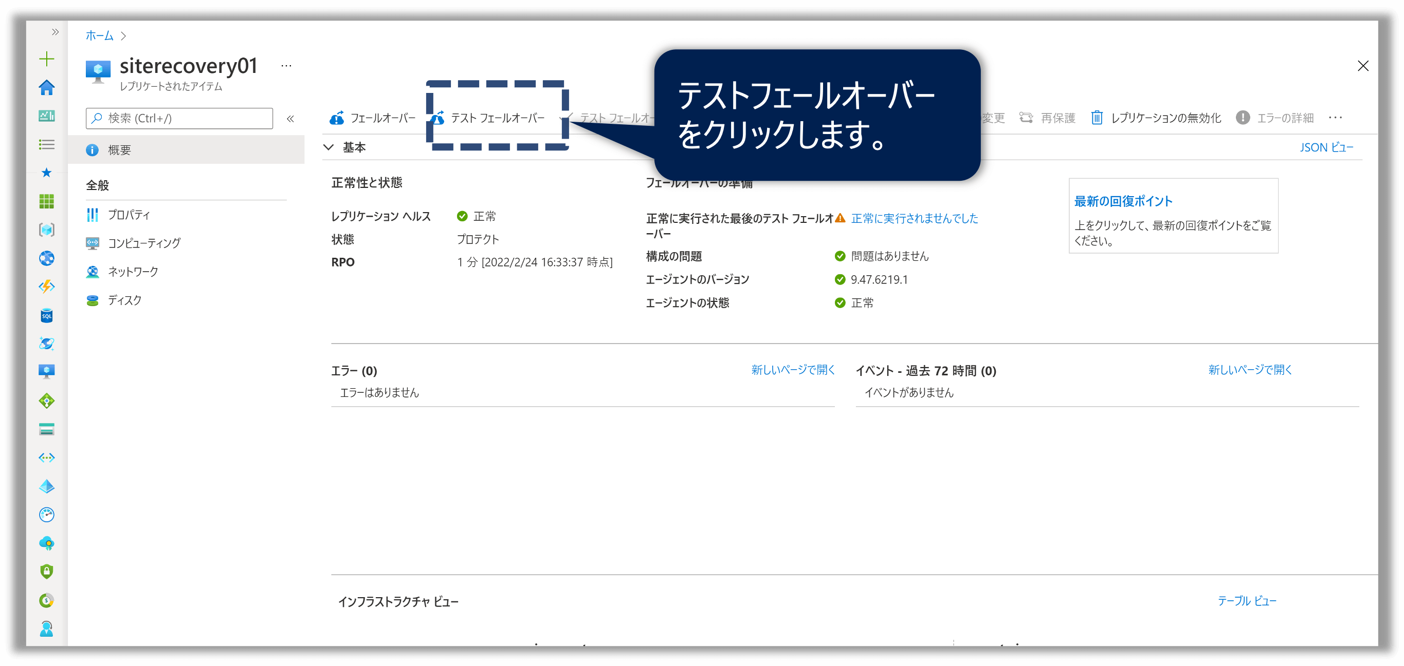1404x666 pixels.
Task: Click the Favorites star sidebar icon
Action: pyautogui.click(x=47, y=173)
